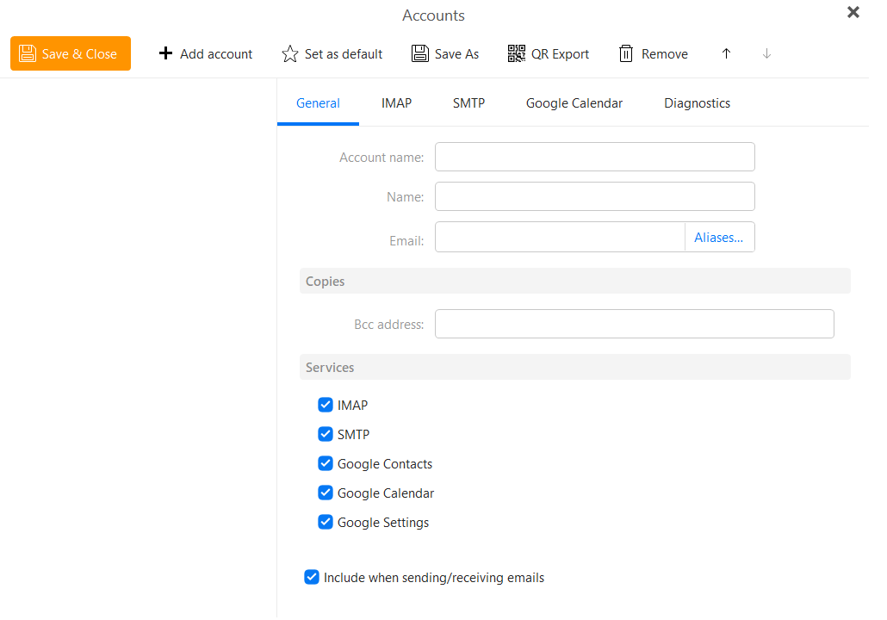Click the Remove label text
This screenshot has height=620, width=887.
tap(665, 54)
